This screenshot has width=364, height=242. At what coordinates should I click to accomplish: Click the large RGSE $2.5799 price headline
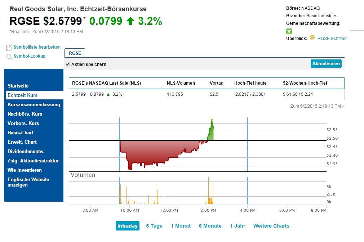tap(46, 21)
